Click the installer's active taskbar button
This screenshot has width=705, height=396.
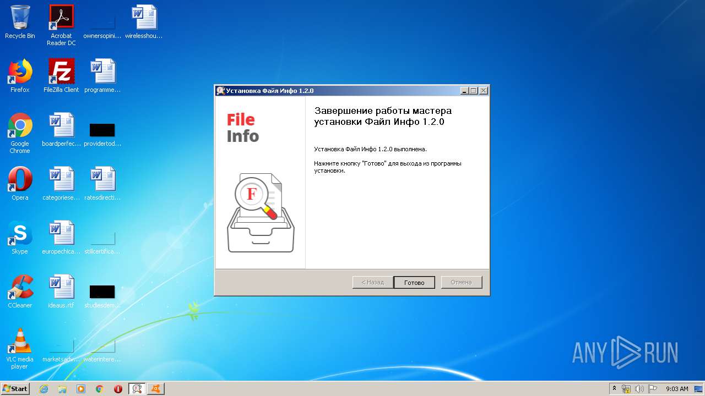tap(137, 389)
